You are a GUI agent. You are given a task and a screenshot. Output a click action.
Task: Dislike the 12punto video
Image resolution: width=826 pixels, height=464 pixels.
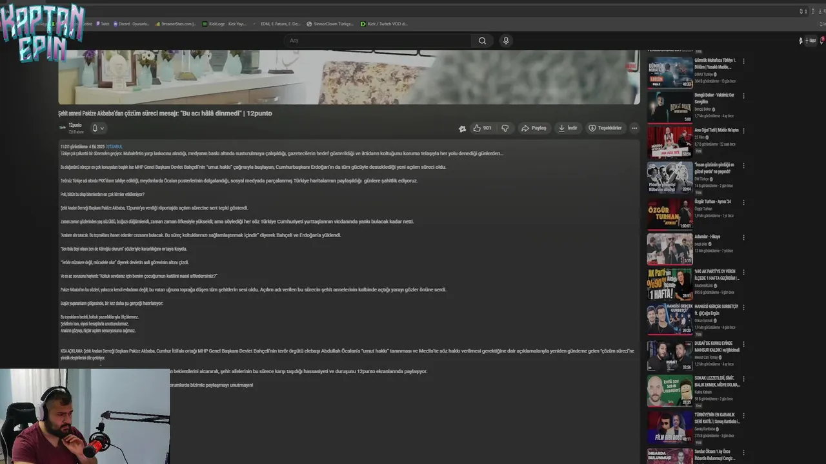pos(505,128)
